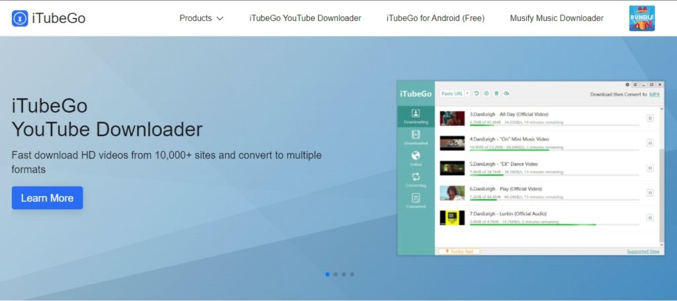The image size is (677, 301).
Task: Open the Downloading panel in the sidebar
Action: coord(416,116)
